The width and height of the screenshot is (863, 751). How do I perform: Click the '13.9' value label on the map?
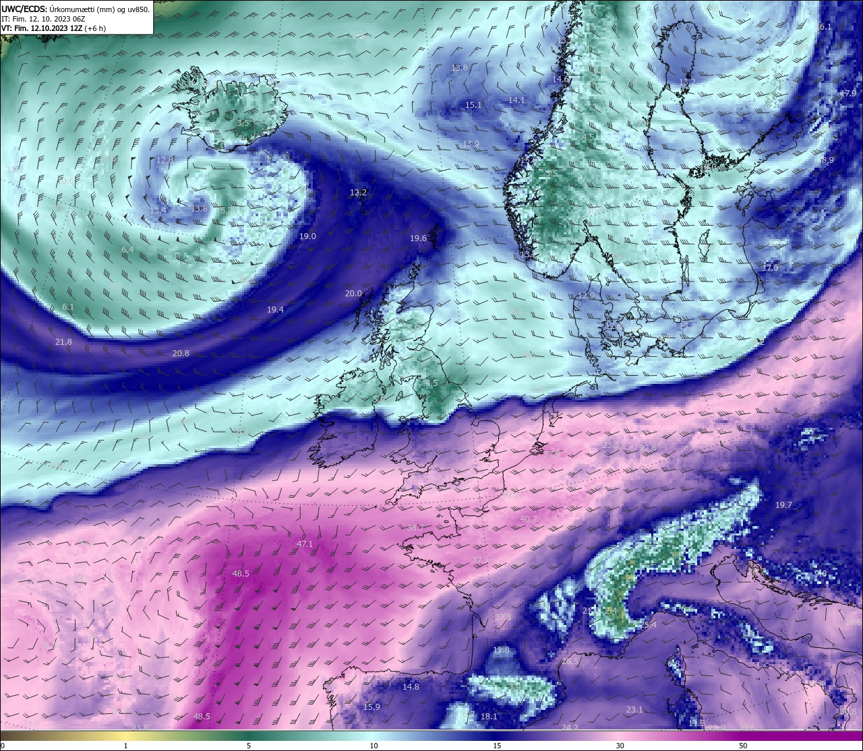coord(471,144)
